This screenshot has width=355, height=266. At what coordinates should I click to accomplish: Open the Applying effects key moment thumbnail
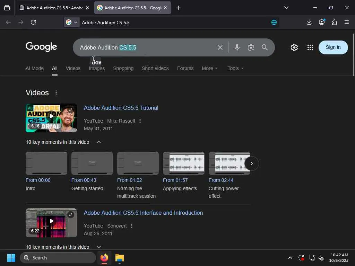pos(184,163)
